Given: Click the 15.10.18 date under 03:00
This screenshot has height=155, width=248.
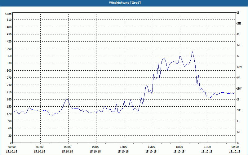Looking at the screenshot, I should (39, 152).
